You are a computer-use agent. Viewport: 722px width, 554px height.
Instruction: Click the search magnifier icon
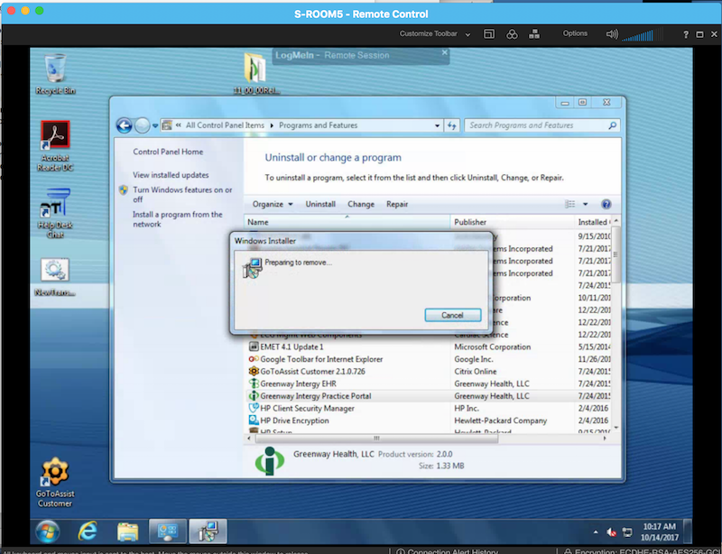(612, 125)
